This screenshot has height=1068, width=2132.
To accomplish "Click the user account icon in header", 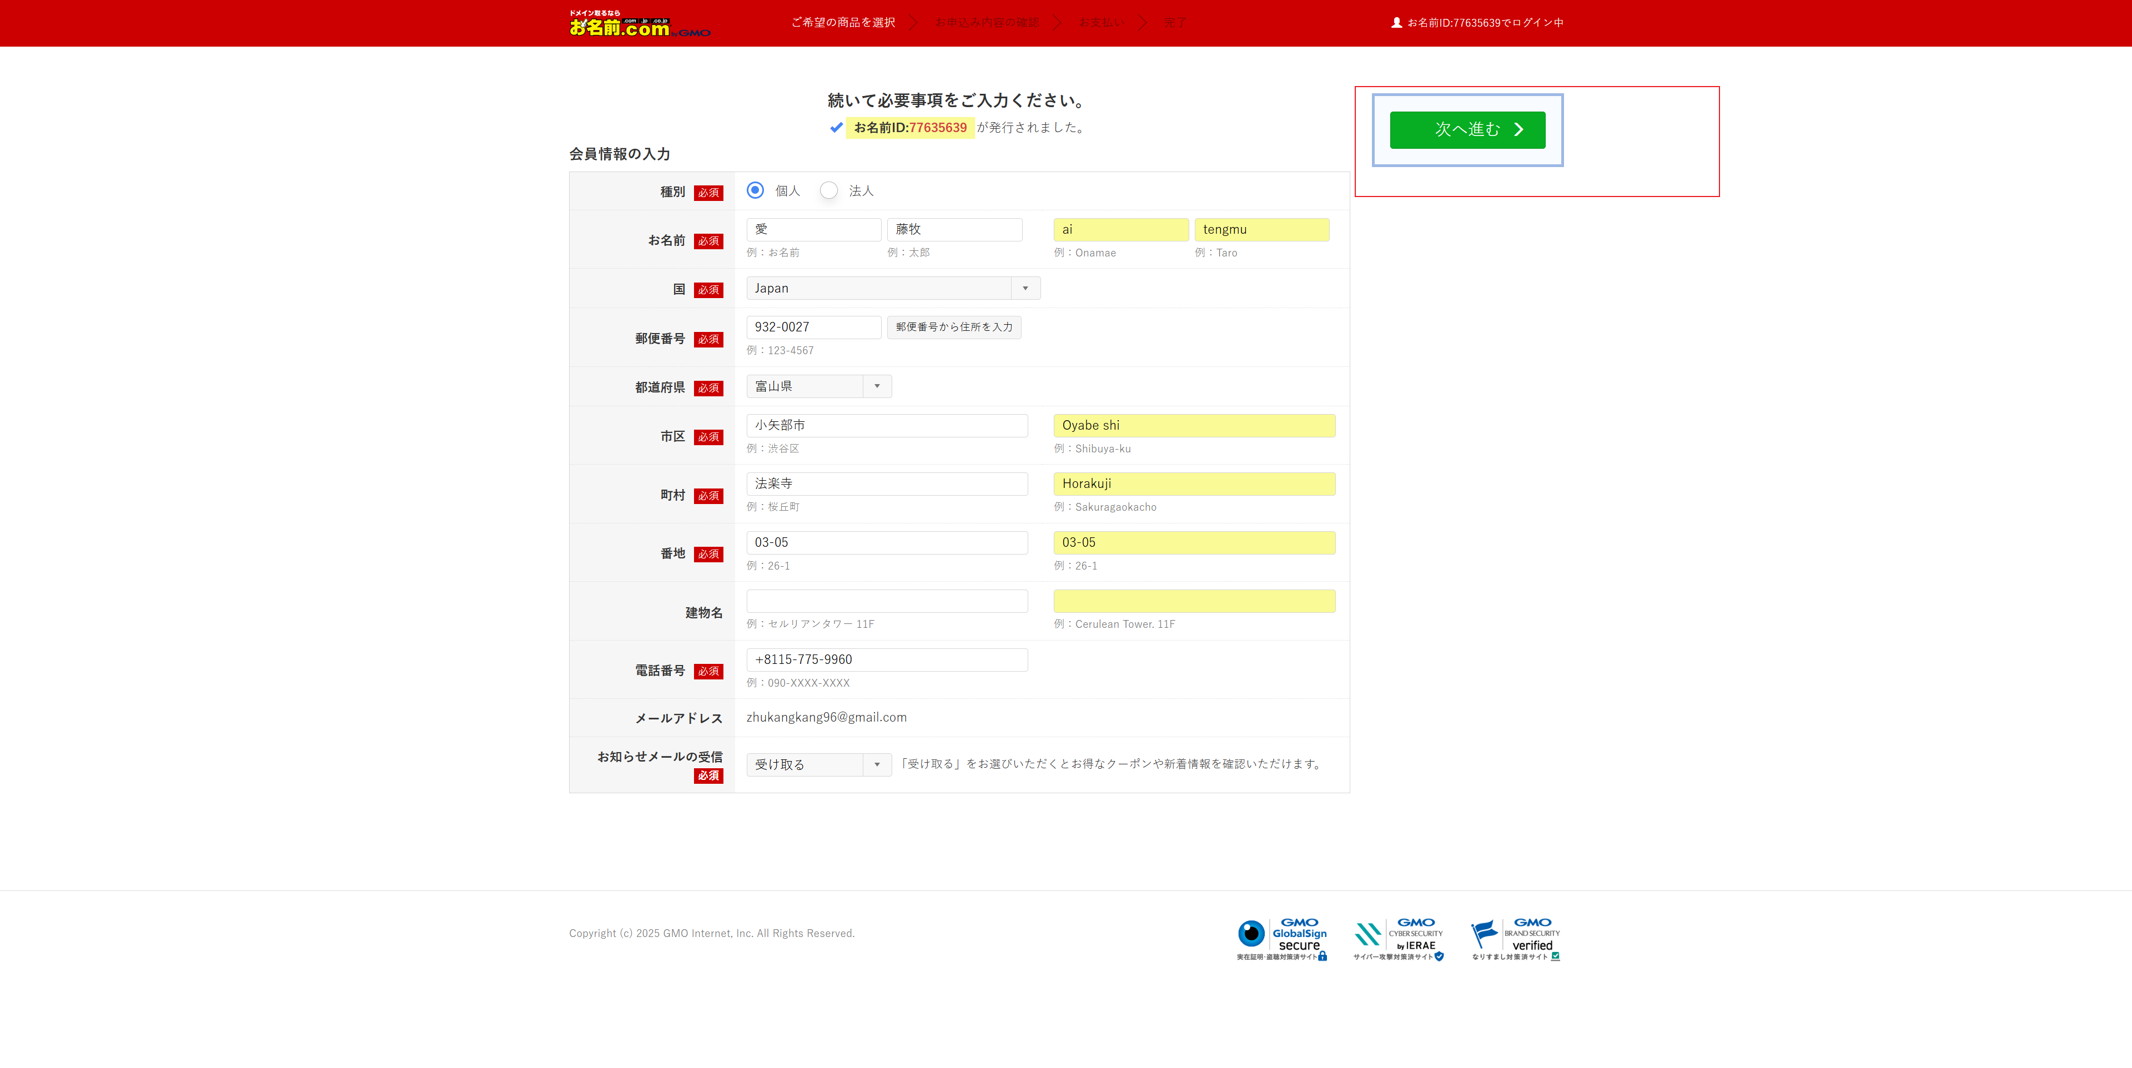I will coord(1396,23).
